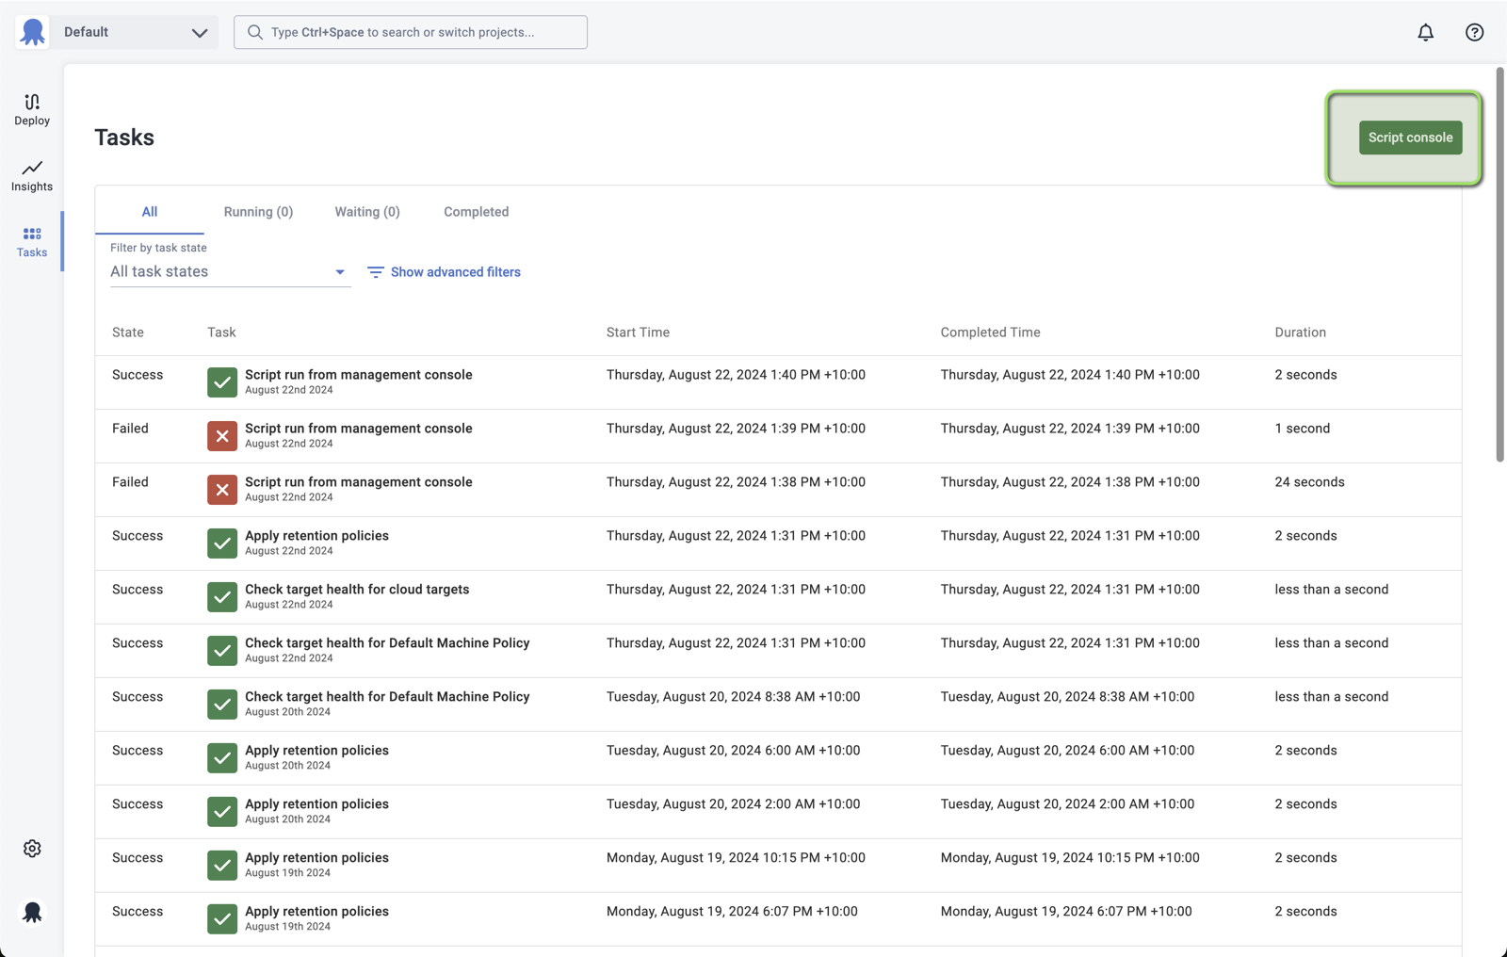
Task: Open the failed script task at 1:38 PM
Action: point(359,482)
